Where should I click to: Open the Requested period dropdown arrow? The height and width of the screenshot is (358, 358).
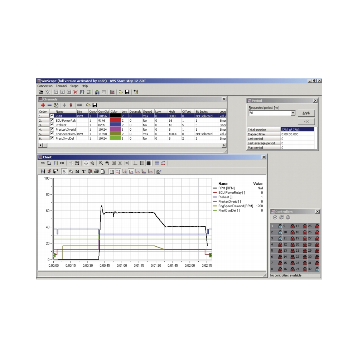(x=293, y=113)
